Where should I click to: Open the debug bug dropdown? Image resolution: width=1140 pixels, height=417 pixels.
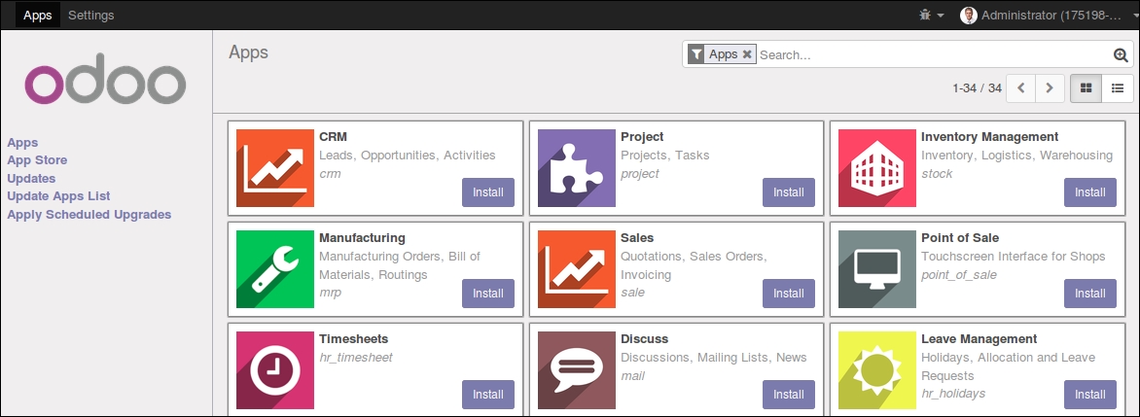931,15
